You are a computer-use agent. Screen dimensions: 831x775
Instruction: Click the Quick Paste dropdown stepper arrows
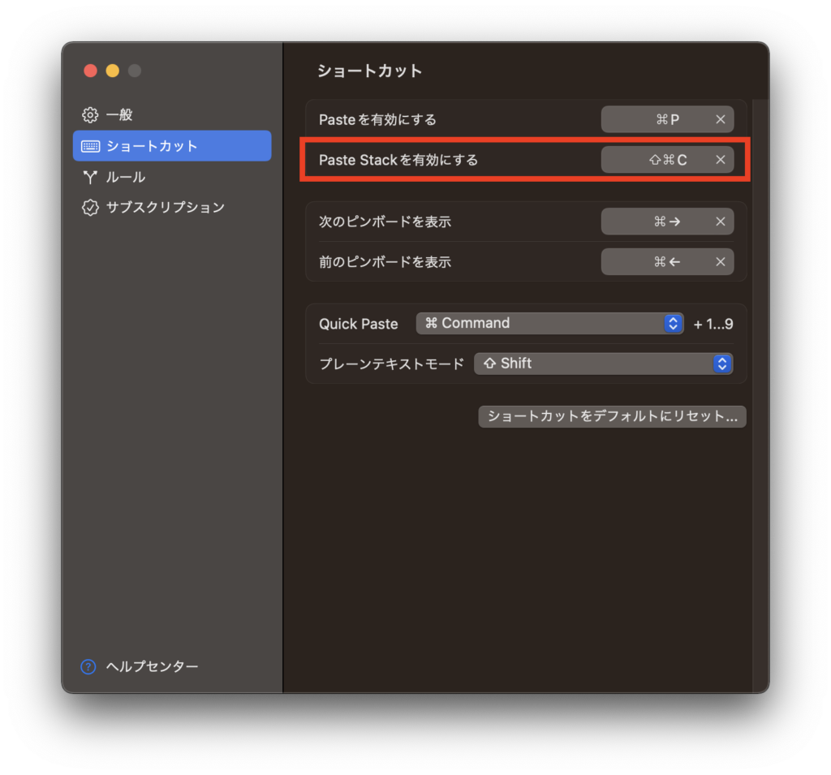tap(673, 323)
